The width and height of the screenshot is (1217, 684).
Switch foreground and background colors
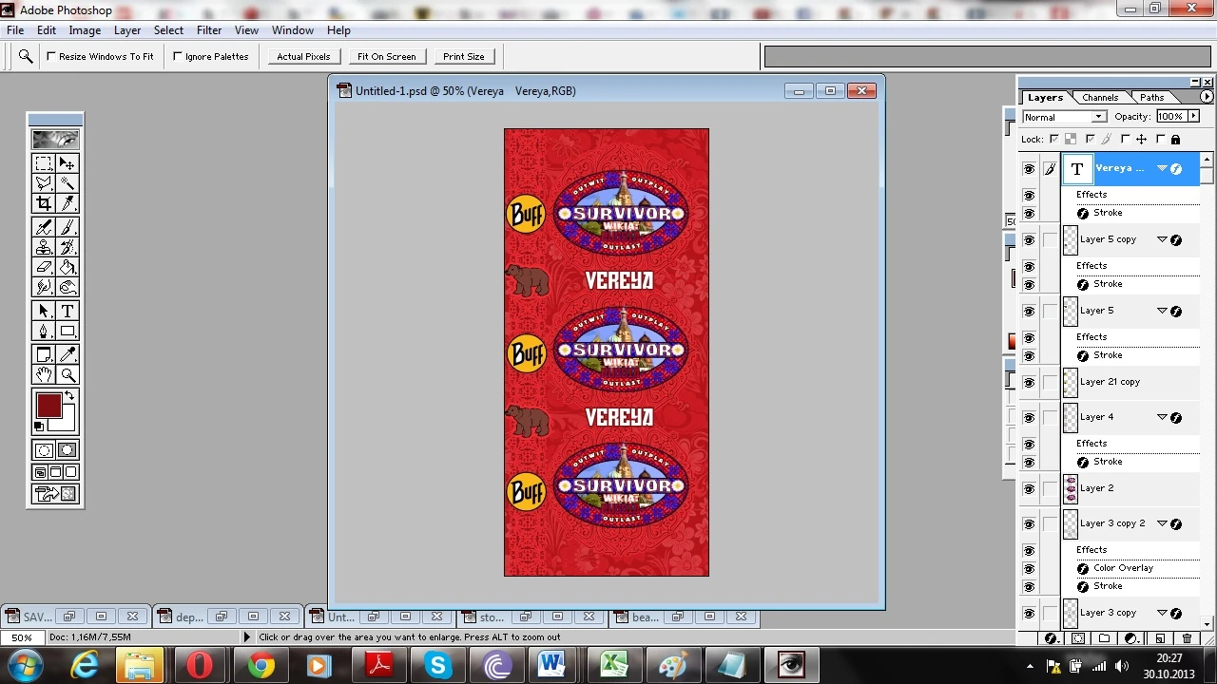coord(69,395)
